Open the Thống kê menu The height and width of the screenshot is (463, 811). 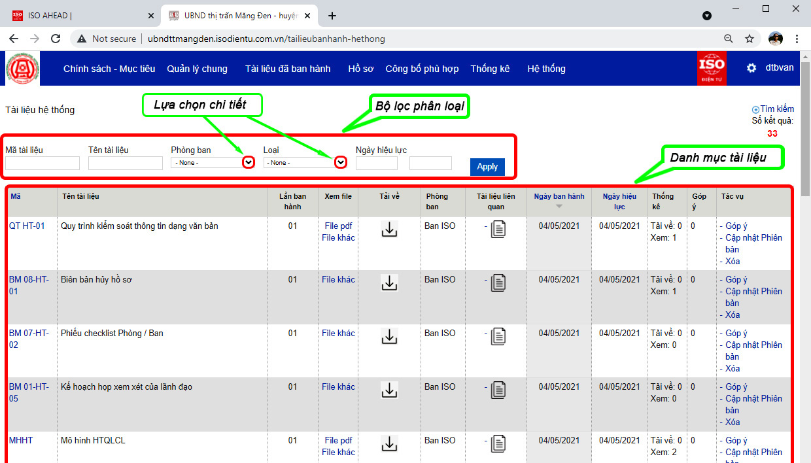click(x=490, y=69)
